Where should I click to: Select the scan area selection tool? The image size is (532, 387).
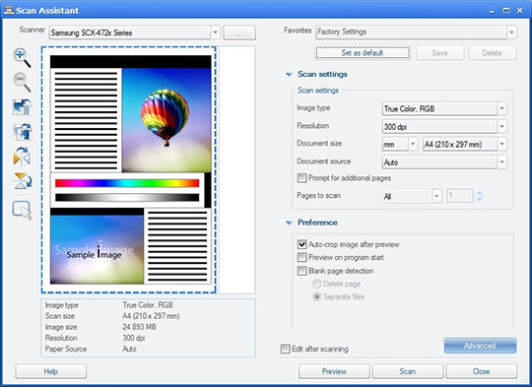22,211
